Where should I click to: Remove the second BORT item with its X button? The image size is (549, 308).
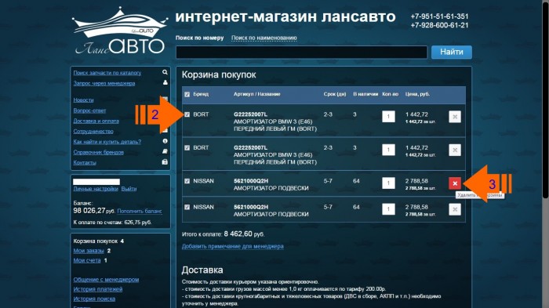455,150
